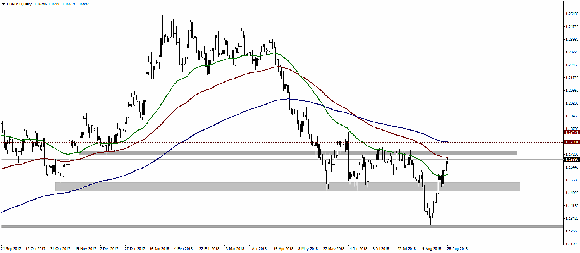Click the 19 Nov 2017 date label

85,249
